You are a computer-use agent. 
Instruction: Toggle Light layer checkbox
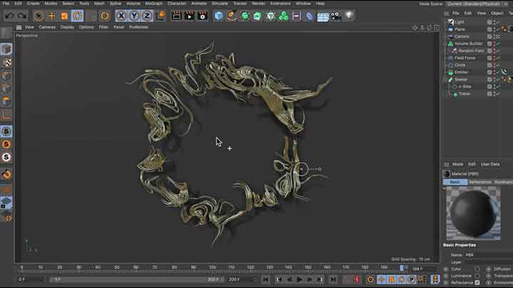489,22
